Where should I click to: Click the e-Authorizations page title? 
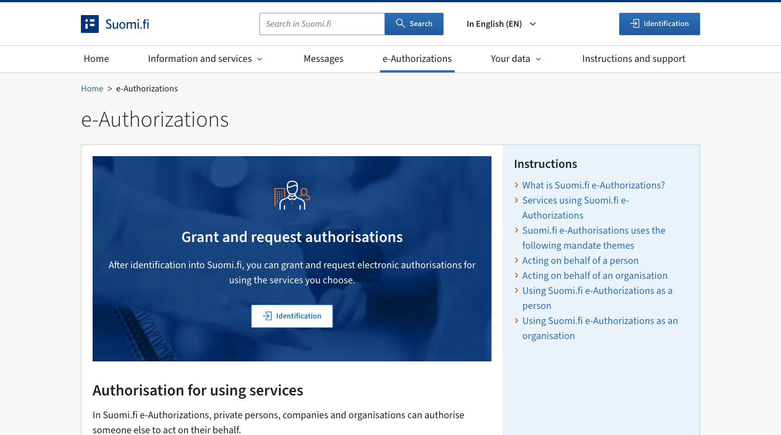155,119
